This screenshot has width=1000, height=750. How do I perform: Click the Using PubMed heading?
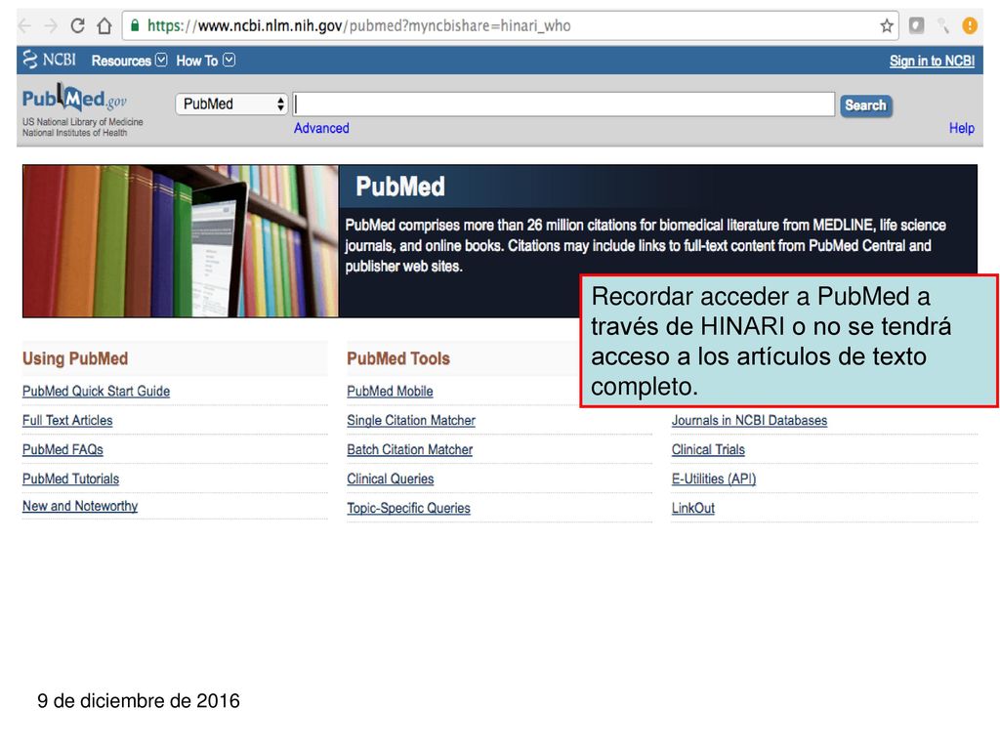[75, 358]
